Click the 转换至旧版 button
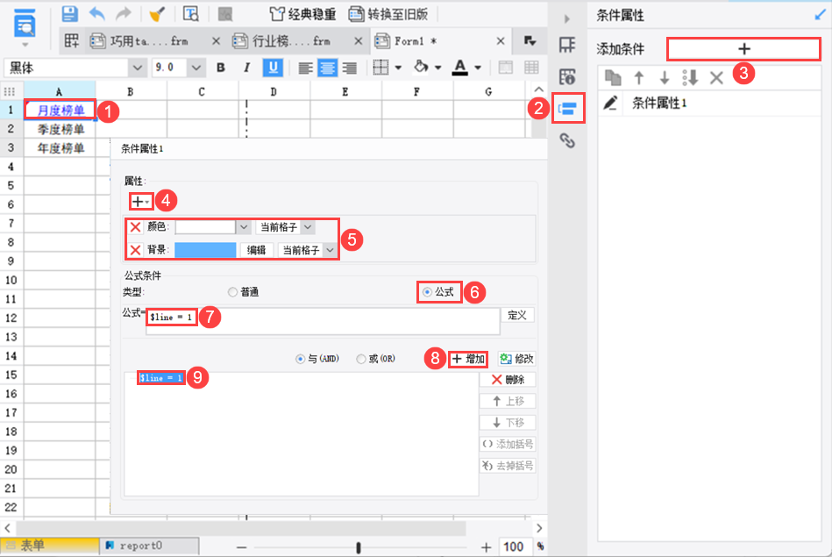 pos(388,14)
